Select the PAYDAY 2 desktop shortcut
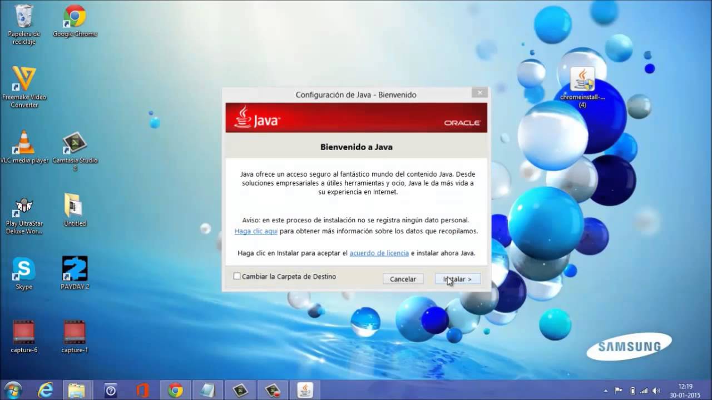Viewport: 712px width, 400px height. point(75,273)
